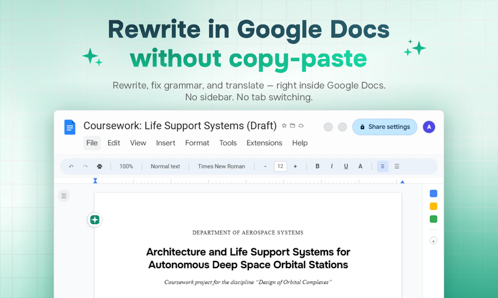Click the print icon in the toolbar
Viewport: 498px width, 298px height.
100,166
